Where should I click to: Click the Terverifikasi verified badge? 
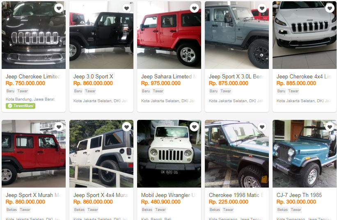point(21,106)
